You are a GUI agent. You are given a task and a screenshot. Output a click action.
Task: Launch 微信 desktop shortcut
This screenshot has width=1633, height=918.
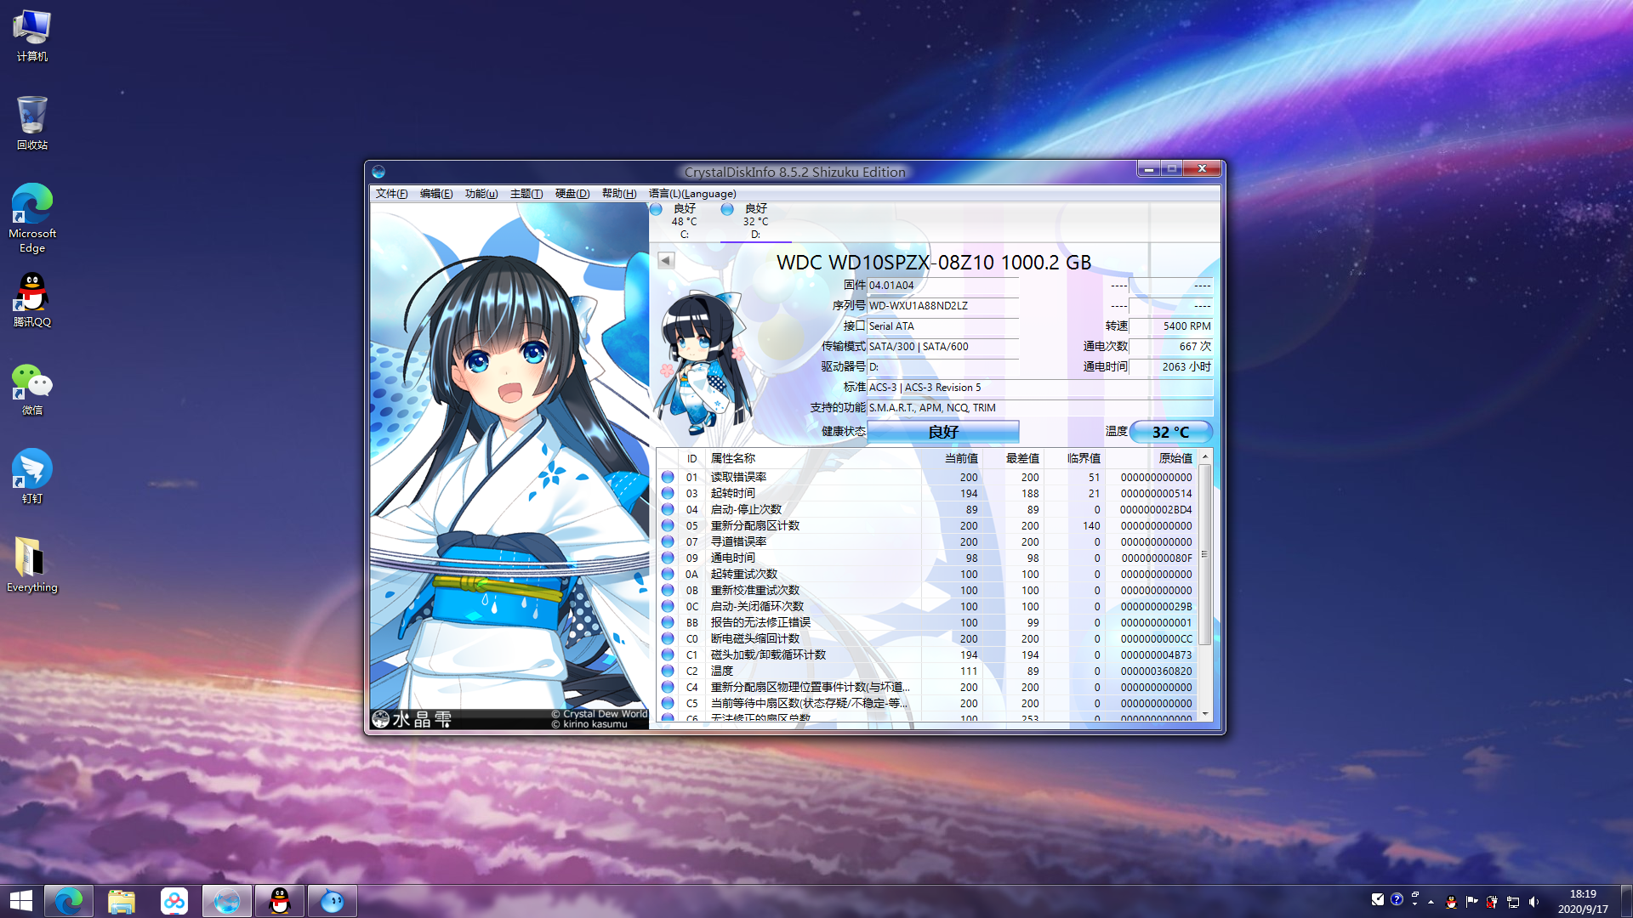32,389
